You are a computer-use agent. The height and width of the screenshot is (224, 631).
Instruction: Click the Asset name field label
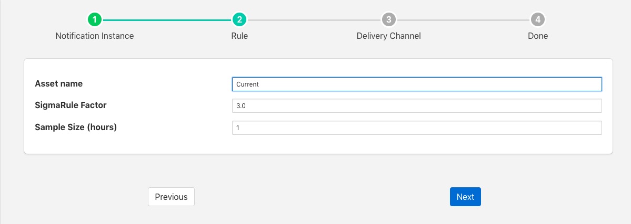click(x=59, y=84)
